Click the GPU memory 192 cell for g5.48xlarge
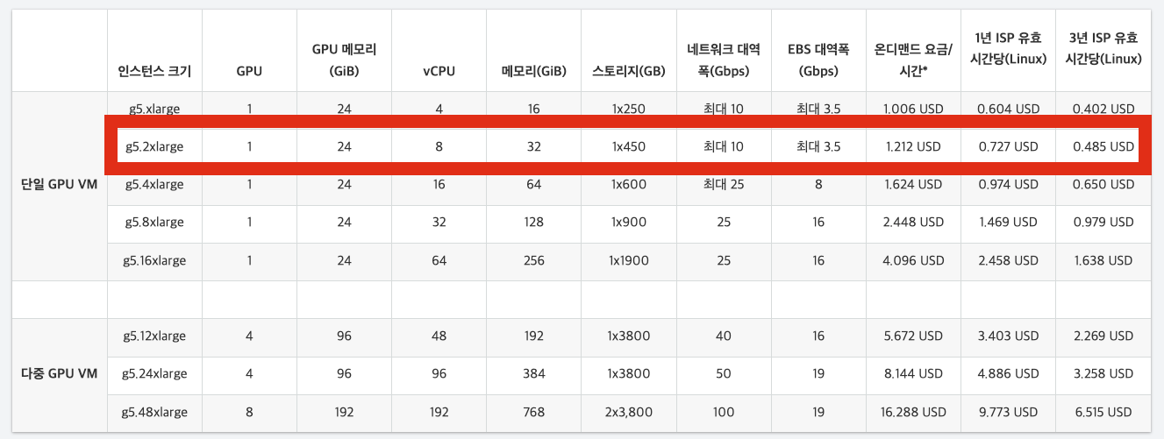 (345, 411)
